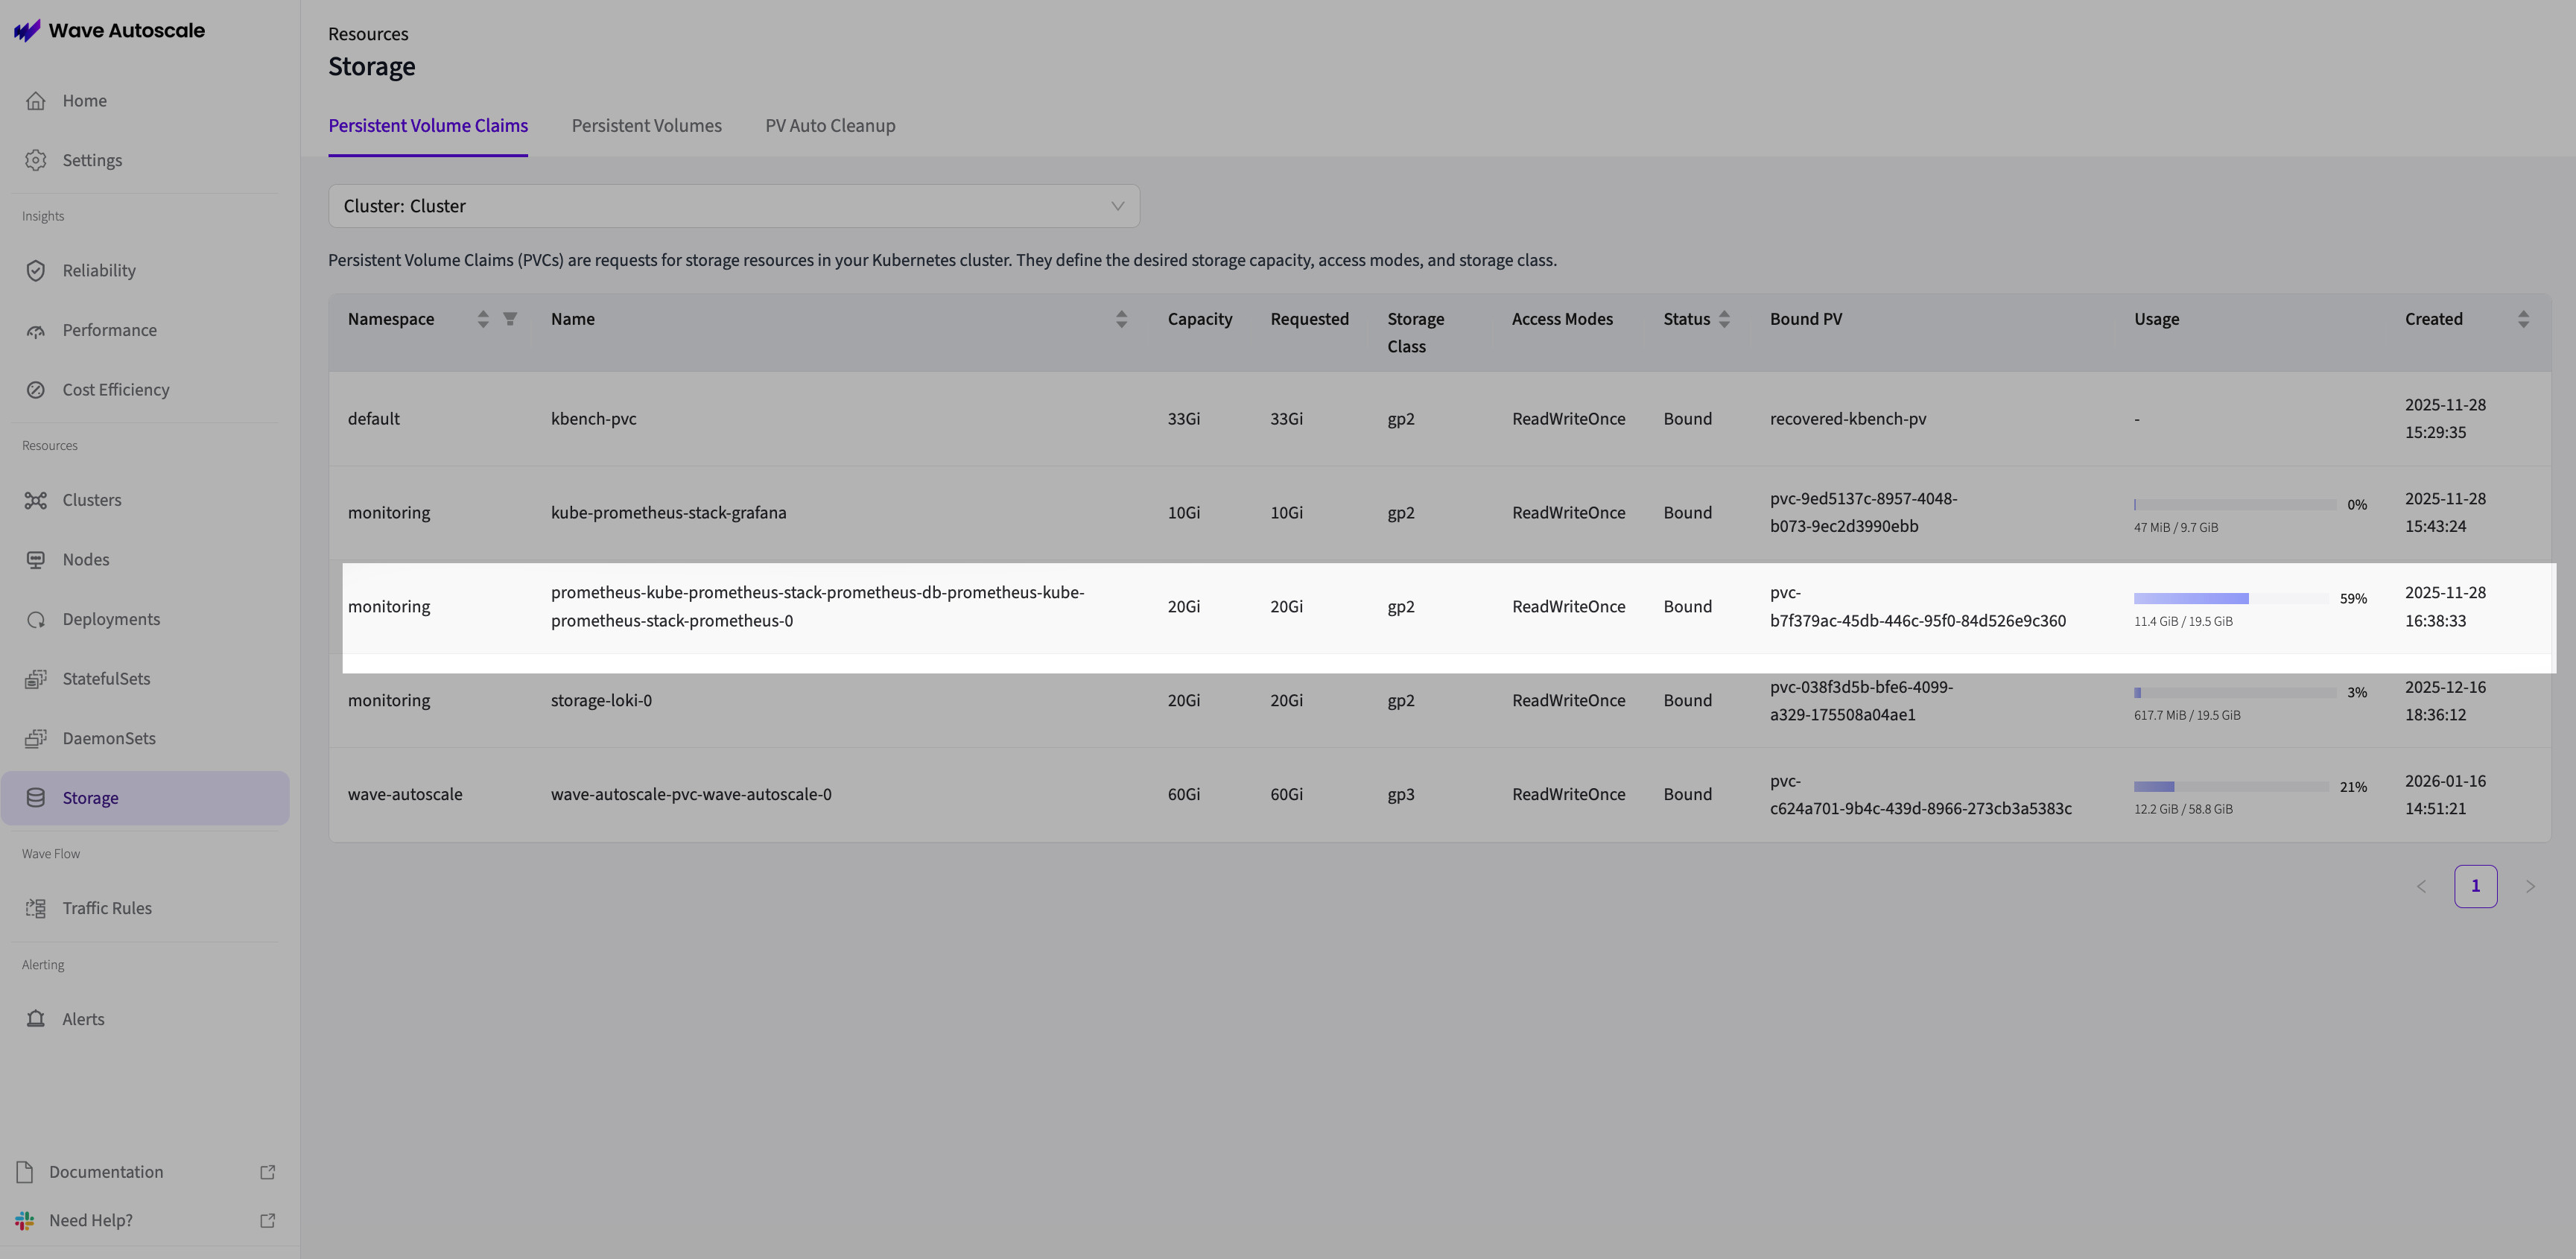The width and height of the screenshot is (2576, 1259).
Task: Go to the previous page arrow
Action: pyautogui.click(x=2422, y=886)
